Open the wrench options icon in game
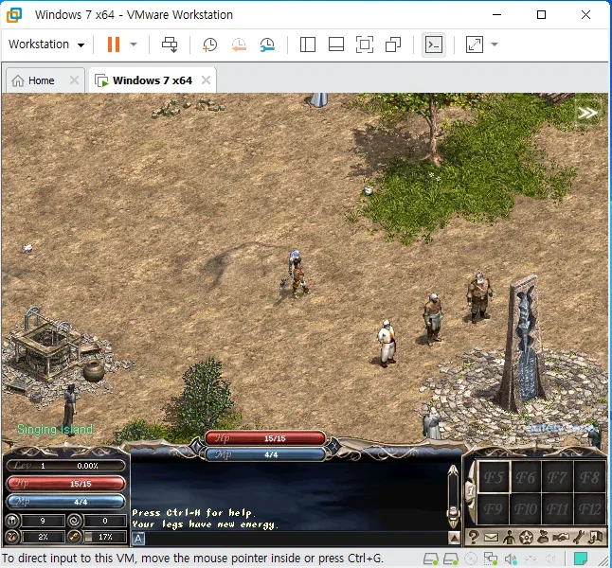Image resolution: width=612 pixels, height=568 pixels. pos(578,537)
